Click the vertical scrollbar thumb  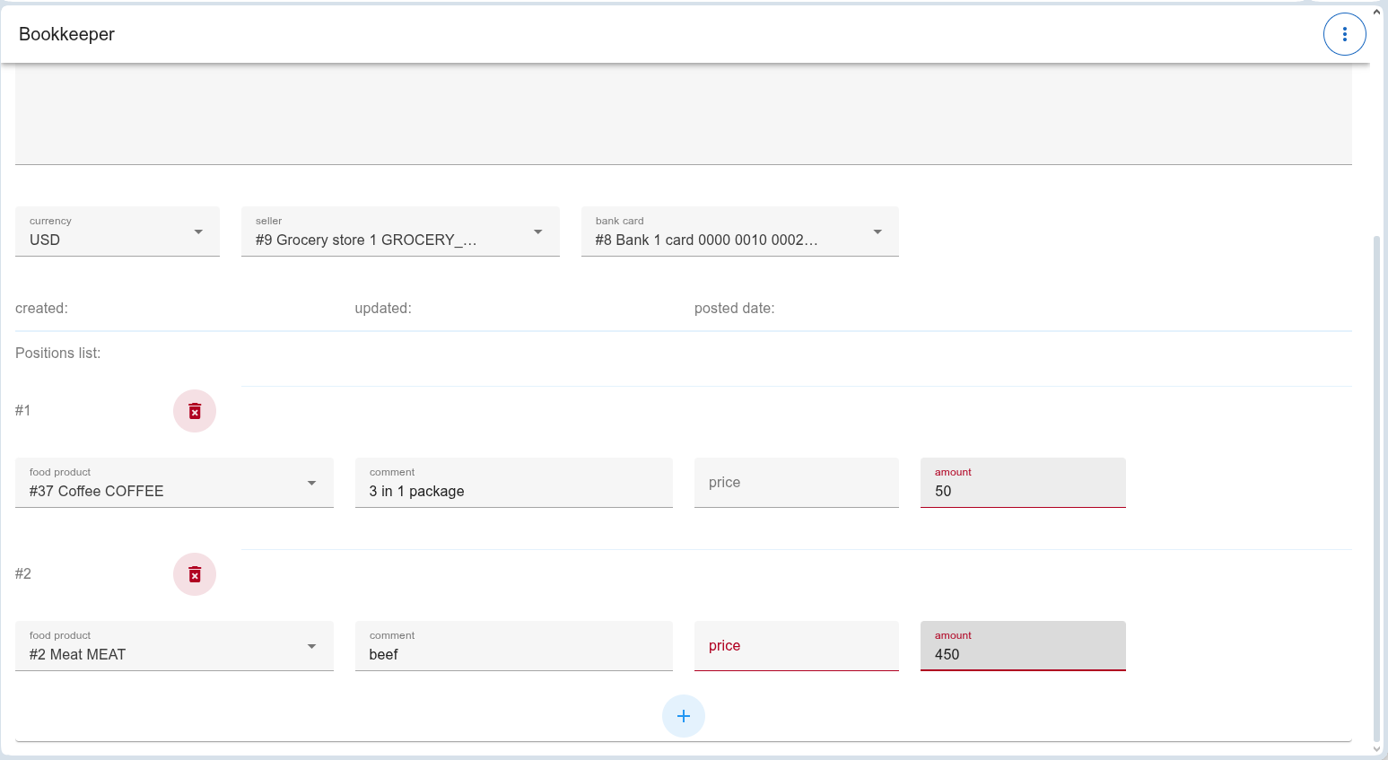[1377, 485]
